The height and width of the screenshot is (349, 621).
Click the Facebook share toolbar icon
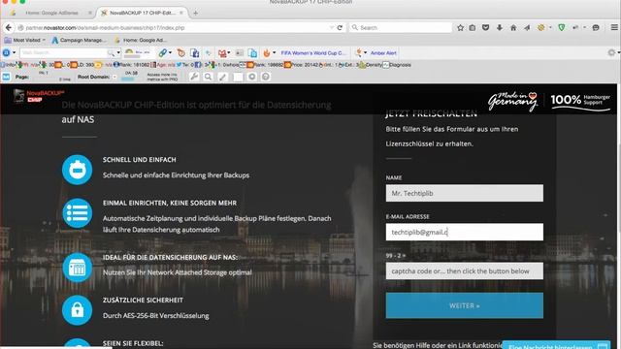195,53
